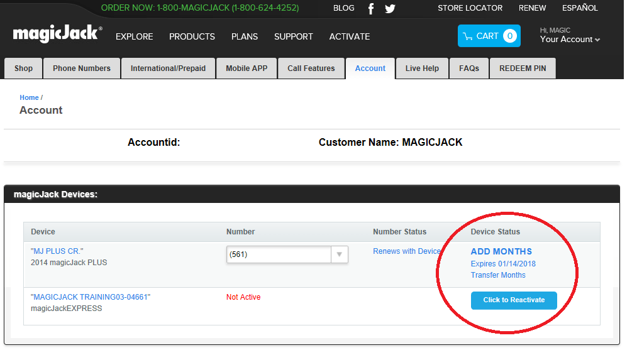632x355 pixels.
Task: Open the Facebook icon link
Action: 371,8
